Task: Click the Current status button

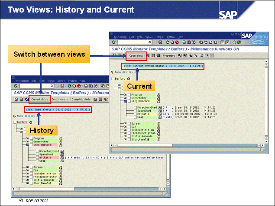Action: [40, 99]
